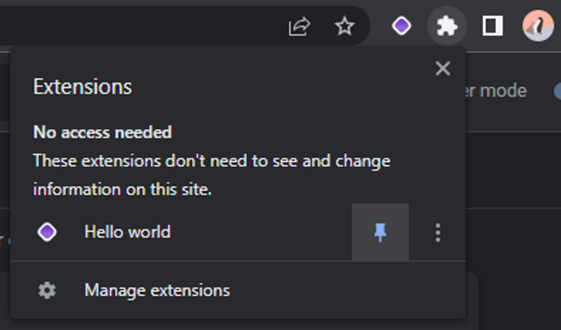The width and height of the screenshot is (561, 330).
Task: Click the dark page background below Developer mode
Action: (513, 170)
